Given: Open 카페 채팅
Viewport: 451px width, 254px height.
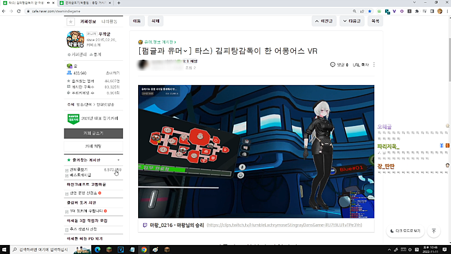Looking at the screenshot, I should click(x=94, y=146).
